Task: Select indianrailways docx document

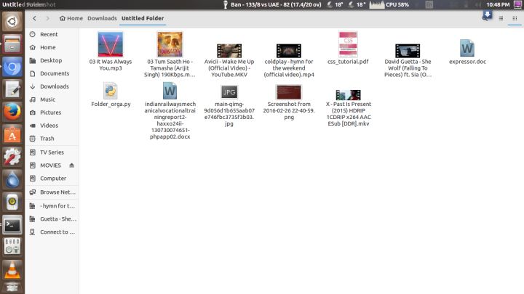Action: point(170,110)
